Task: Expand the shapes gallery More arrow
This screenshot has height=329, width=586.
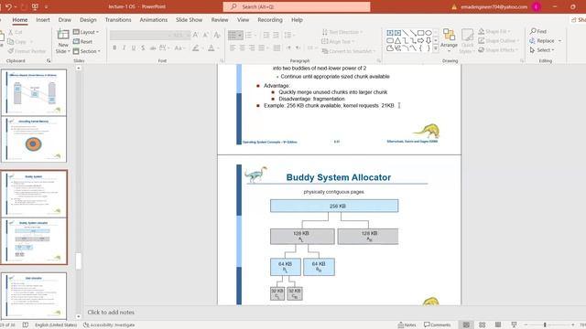Action: [436, 48]
